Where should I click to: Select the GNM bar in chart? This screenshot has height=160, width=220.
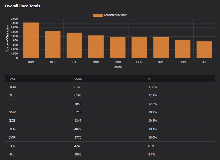point(96,47)
